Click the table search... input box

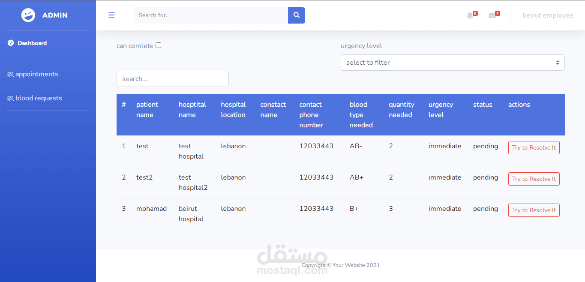173,79
